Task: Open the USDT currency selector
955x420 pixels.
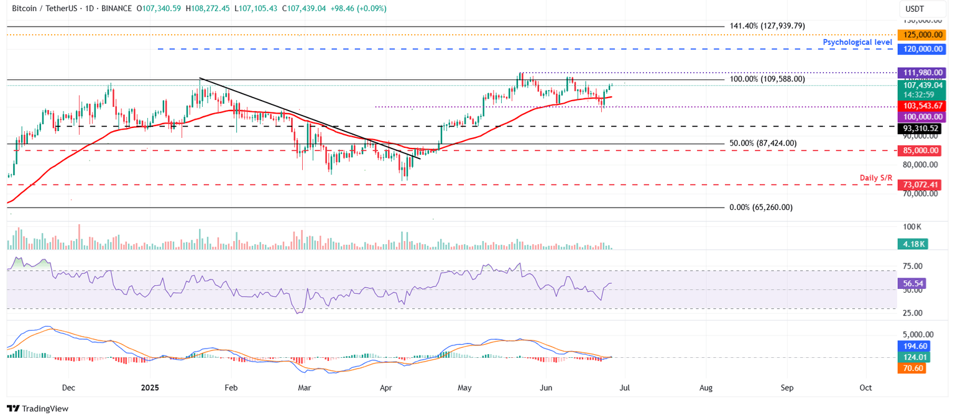Action: coord(923,9)
